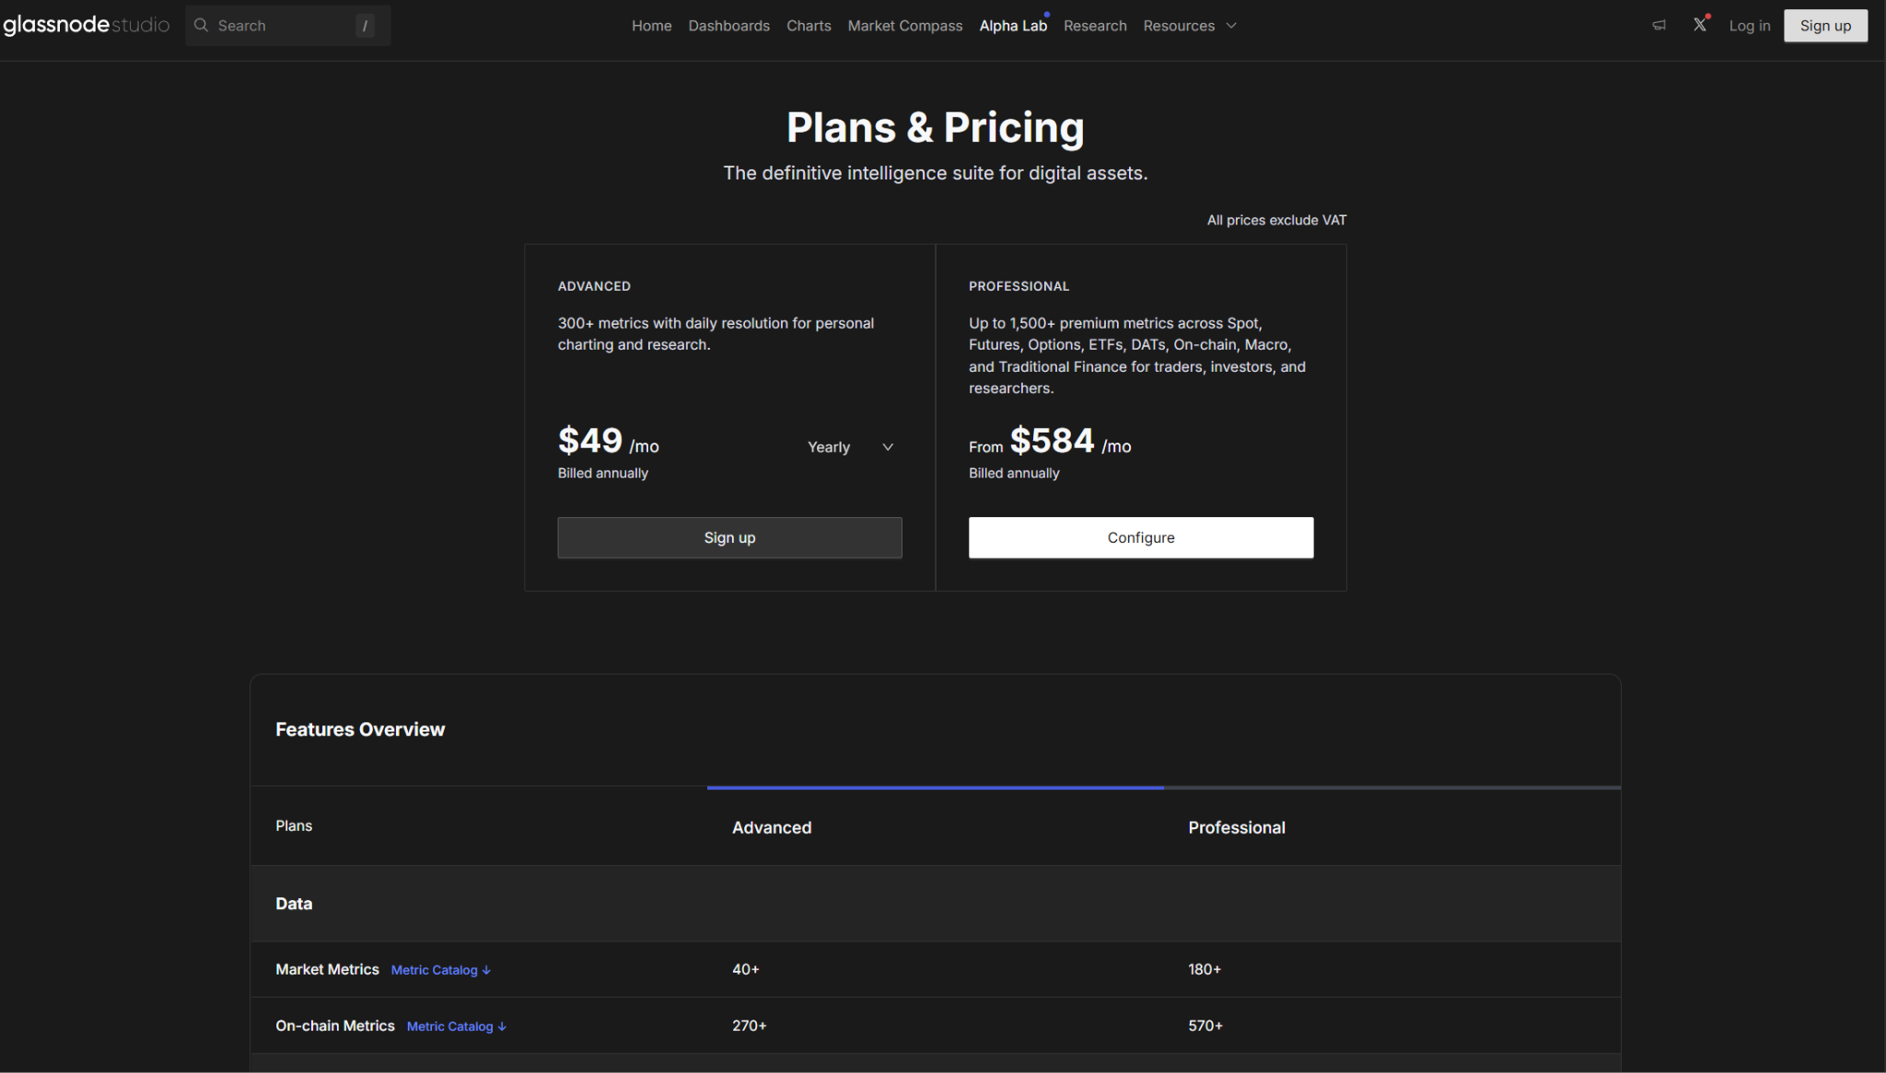Click the header Sign up button
Viewport: 1886px width, 1073px height.
1825,26
